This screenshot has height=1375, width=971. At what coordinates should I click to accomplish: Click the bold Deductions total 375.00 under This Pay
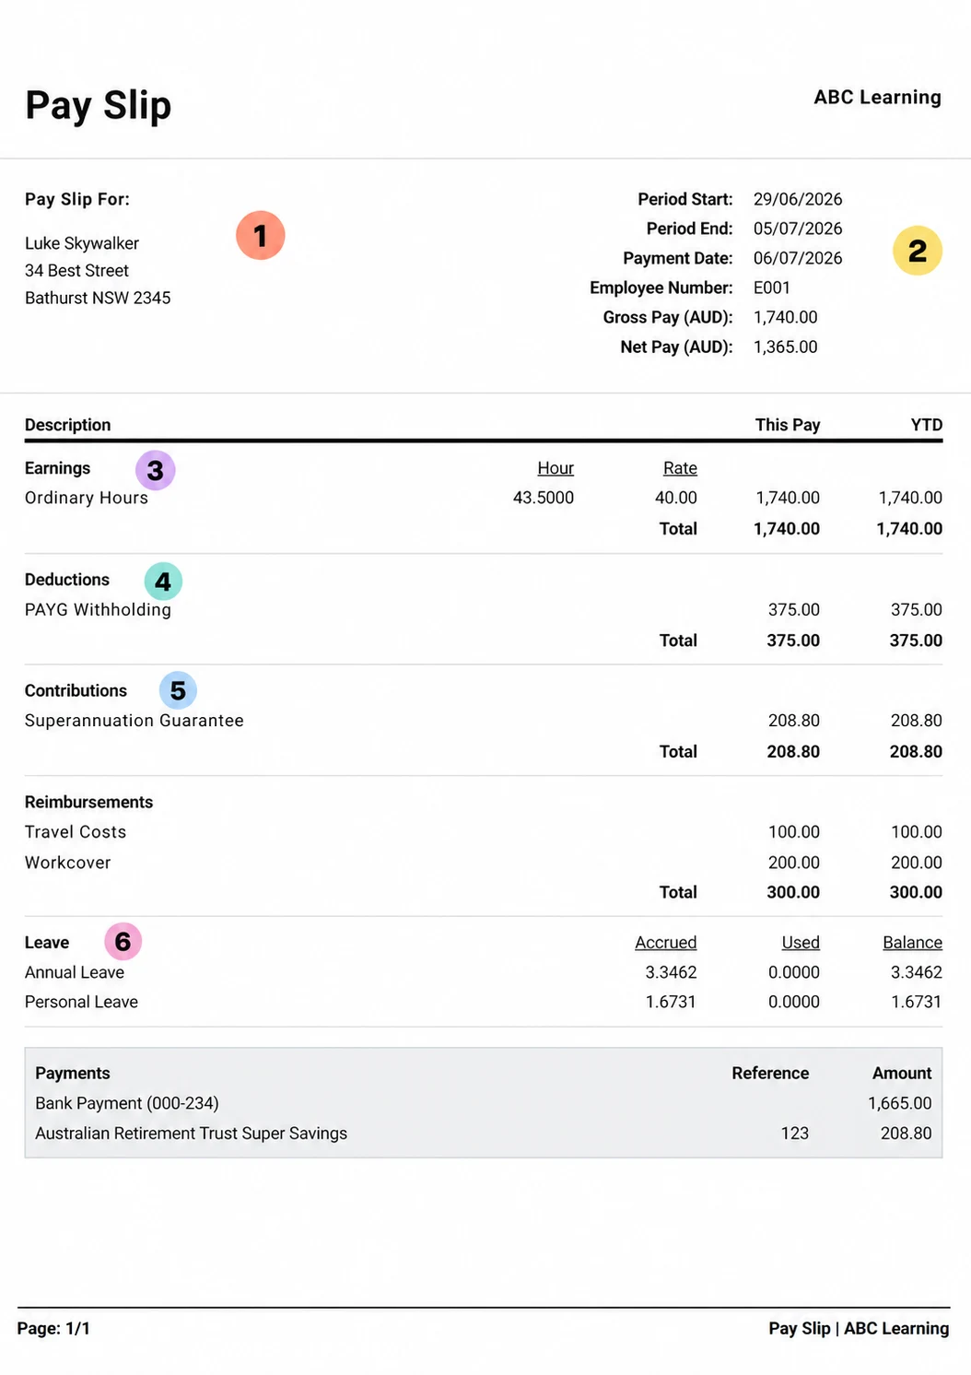(793, 640)
